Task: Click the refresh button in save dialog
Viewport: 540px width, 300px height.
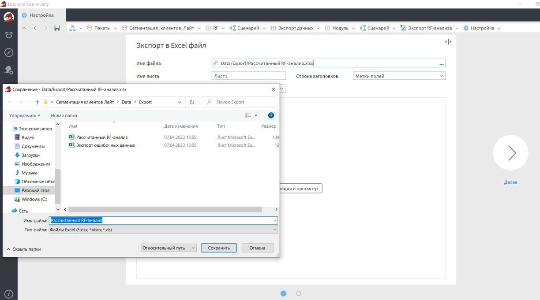Action: point(192,102)
